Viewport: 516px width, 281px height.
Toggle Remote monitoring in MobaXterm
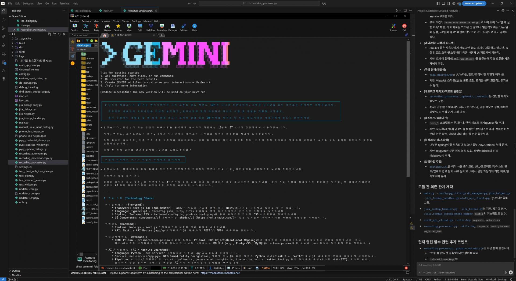click(x=87, y=259)
